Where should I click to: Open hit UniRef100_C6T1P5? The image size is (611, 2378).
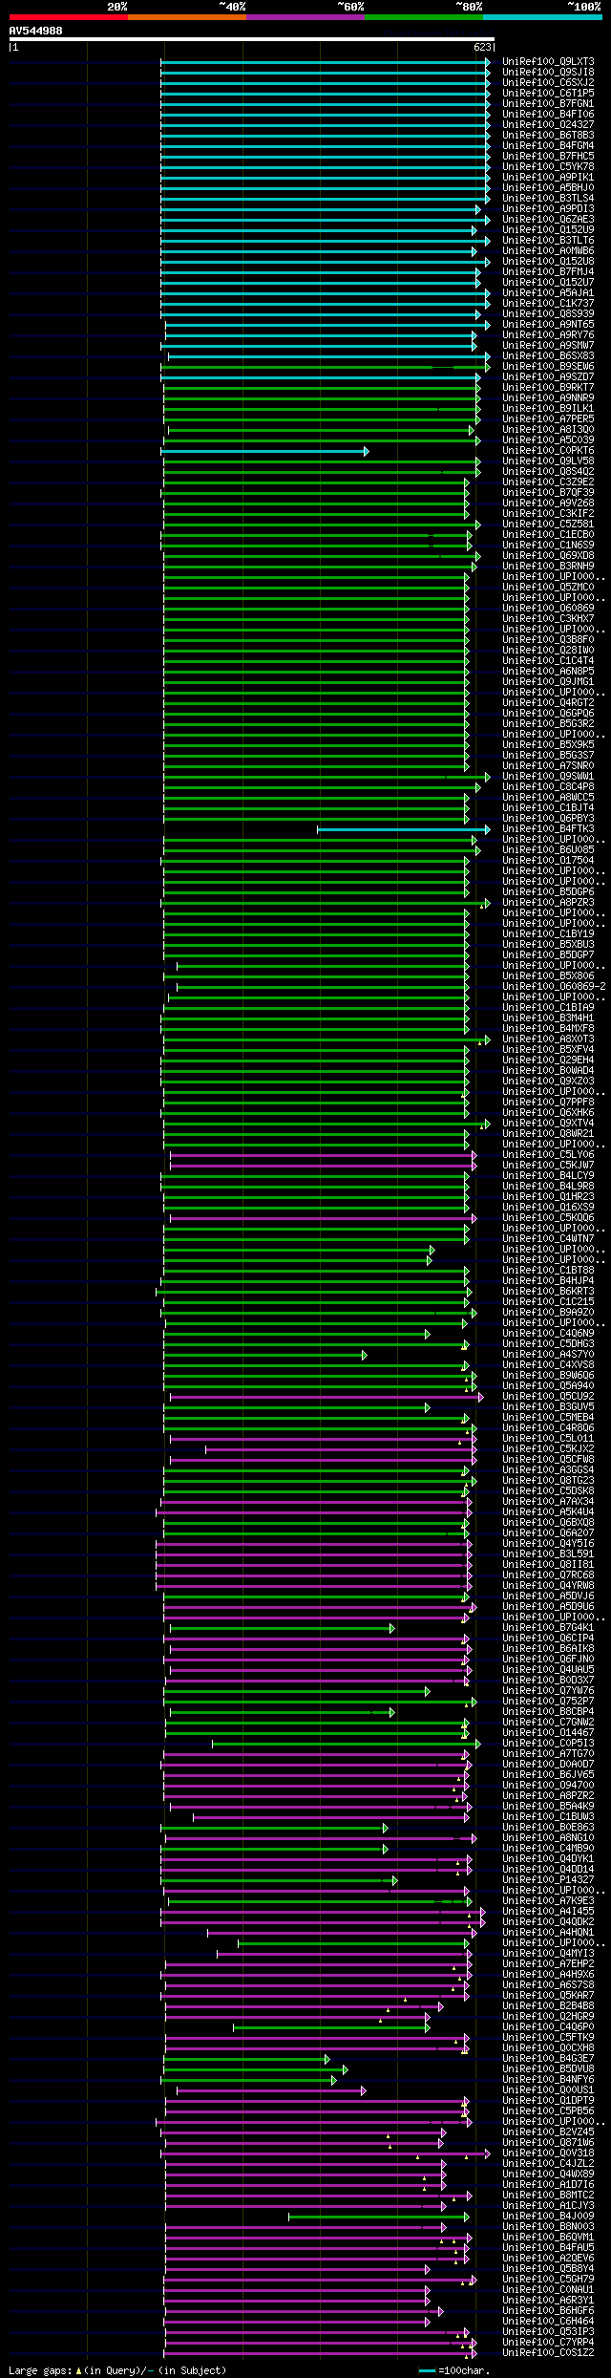pos(548,94)
